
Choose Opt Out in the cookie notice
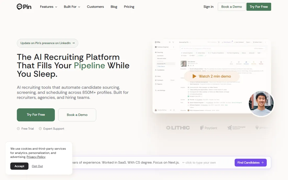[x=37, y=166]
